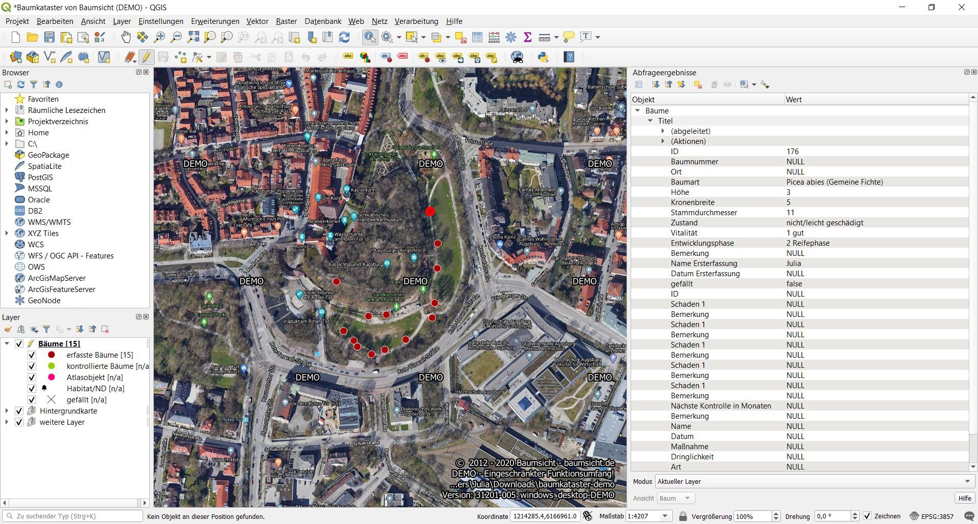Image resolution: width=978 pixels, height=524 pixels.
Task: Open the Data Source Manager icon
Action: point(16,57)
